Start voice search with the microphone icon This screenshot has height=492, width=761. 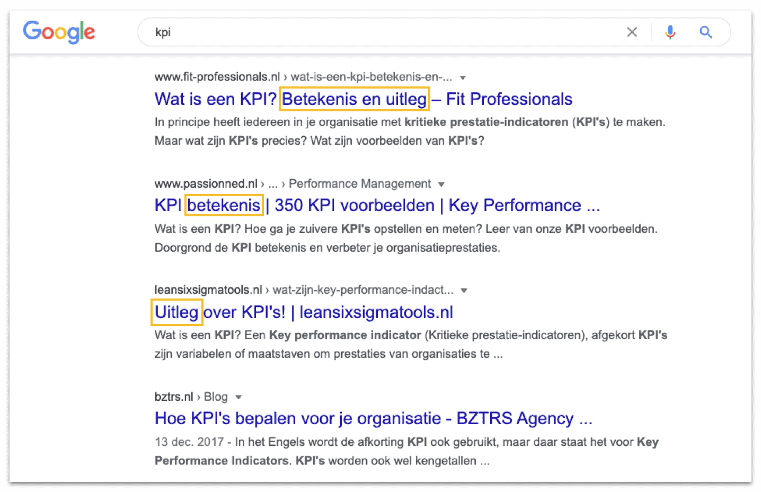(670, 32)
